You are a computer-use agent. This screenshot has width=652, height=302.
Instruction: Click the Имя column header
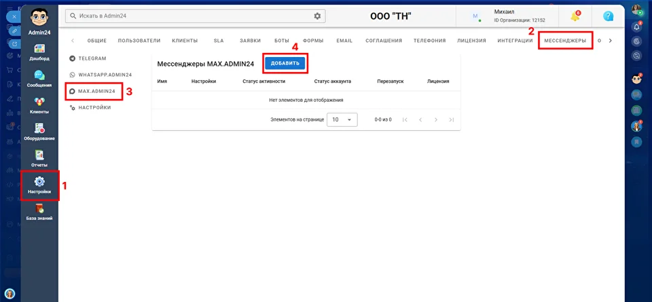point(162,81)
